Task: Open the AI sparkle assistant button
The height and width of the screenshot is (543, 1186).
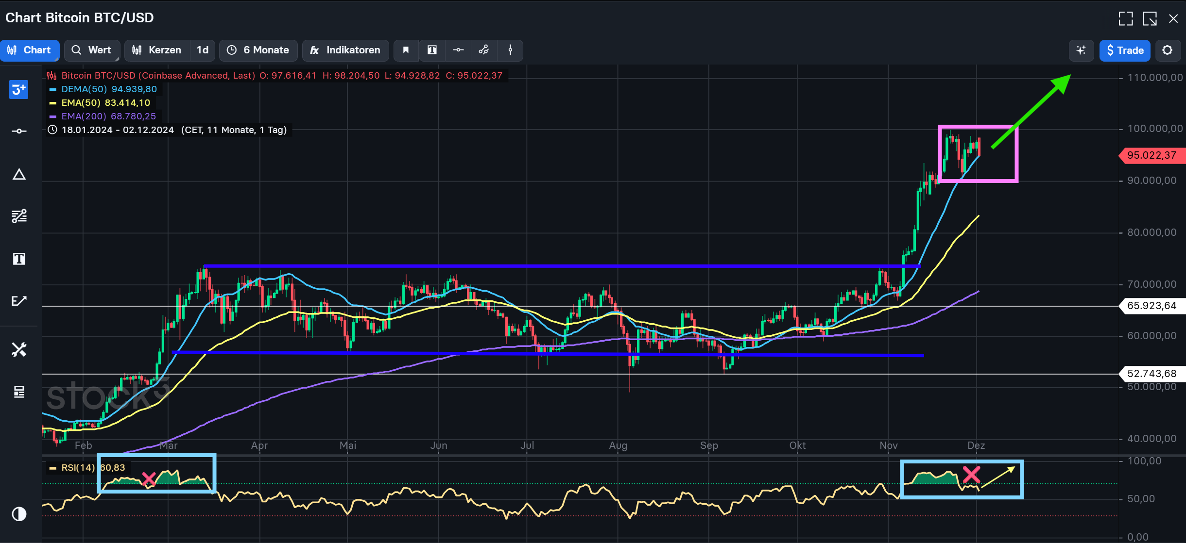Action: pos(1081,50)
